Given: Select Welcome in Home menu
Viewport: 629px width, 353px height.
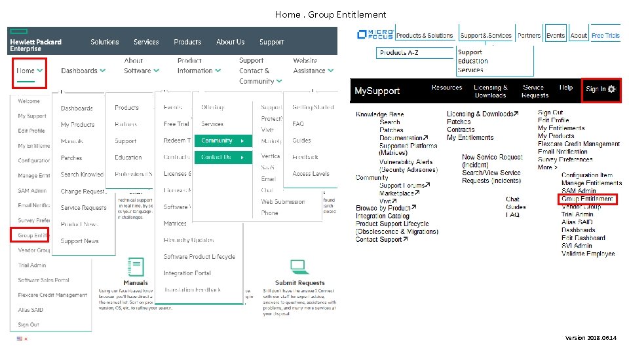Looking at the screenshot, I should (28, 101).
